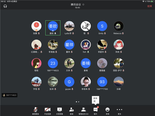
Task: Start screen sharing via 共享屏幕
Action: tap(59, 111)
